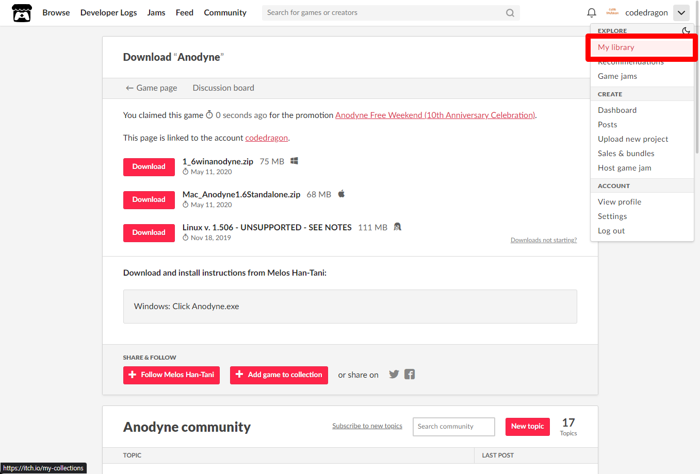Click Mac_Anodyne1.6Standalone.zip file name
Image resolution: width=700 pixels, height=474 pixels.
pyautogui.click(x=241, y=195)
